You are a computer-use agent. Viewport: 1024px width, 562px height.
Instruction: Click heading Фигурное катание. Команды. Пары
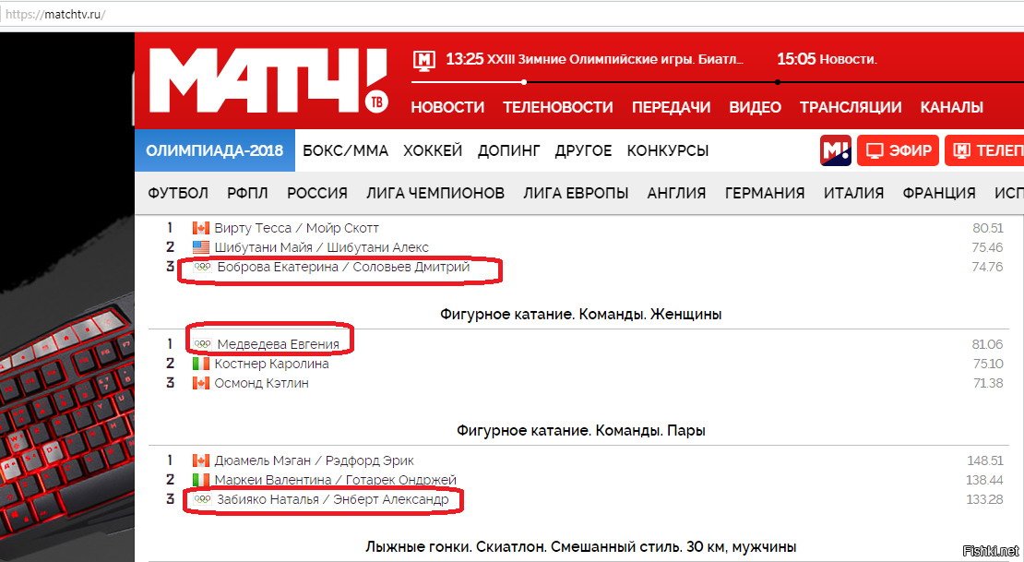[x=580, y=431]
